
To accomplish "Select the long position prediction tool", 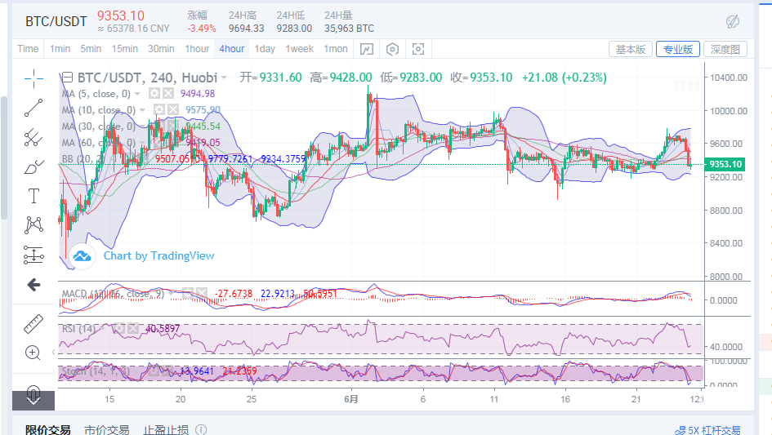I will (33, 255).
